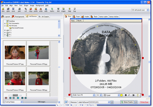Expand the My Documents tree node
The width and height of the screenshot is (153, 107).
tap(5, 23)
